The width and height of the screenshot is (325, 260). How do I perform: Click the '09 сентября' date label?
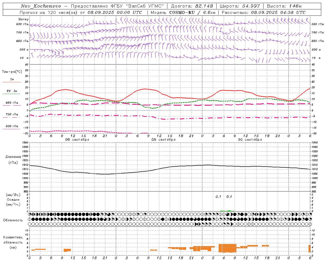(x=164, y=140)
